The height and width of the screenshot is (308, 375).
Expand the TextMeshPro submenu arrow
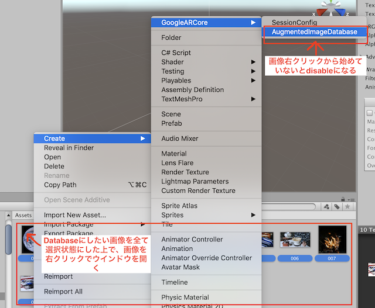coord(253,99)
